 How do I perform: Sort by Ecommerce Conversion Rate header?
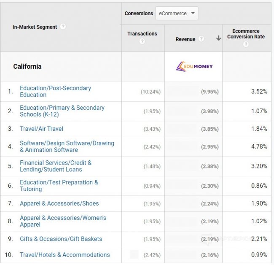click(246, 34)
